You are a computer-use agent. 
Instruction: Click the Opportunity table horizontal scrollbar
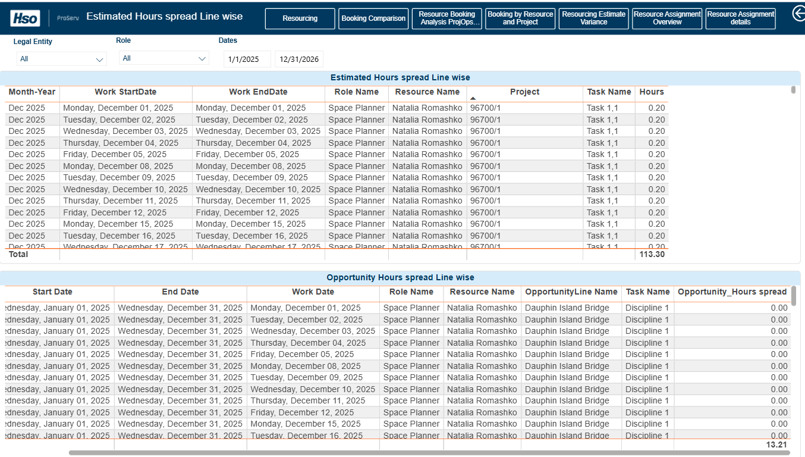click(428, 453)
